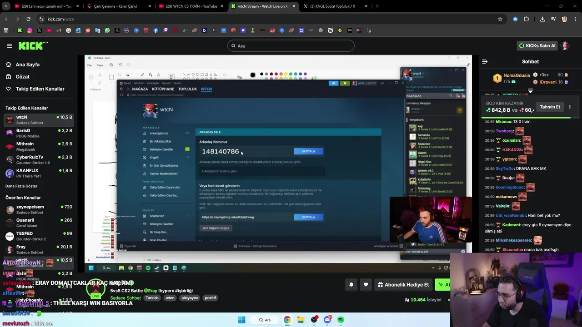Open user profile avatar on Kick

click(x=566, y=46)
